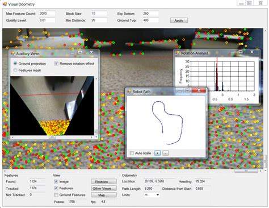This screenshot has height=208, width=269.
Task: Minimize the Rotation Analysis window
Action: click(x=233, y=52)
